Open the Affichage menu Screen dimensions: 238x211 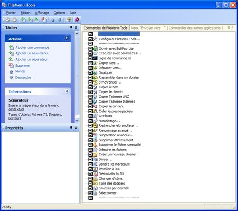tap(42, 13)
